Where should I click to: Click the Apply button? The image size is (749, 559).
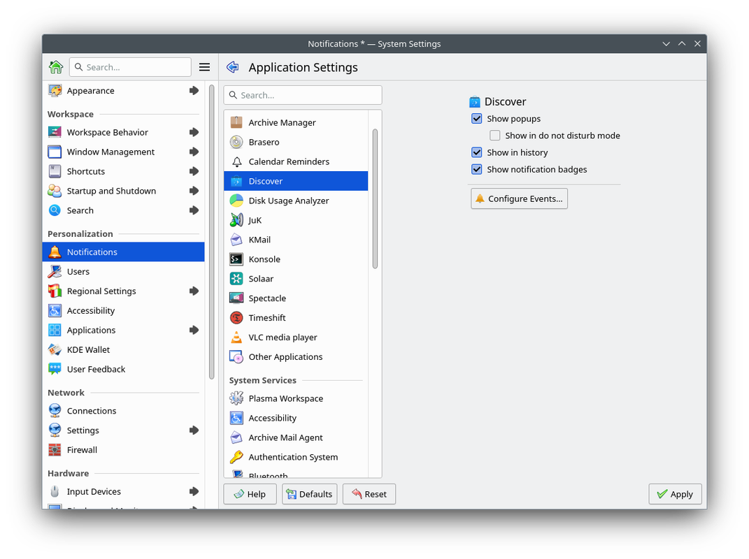[x=675, y=494]
